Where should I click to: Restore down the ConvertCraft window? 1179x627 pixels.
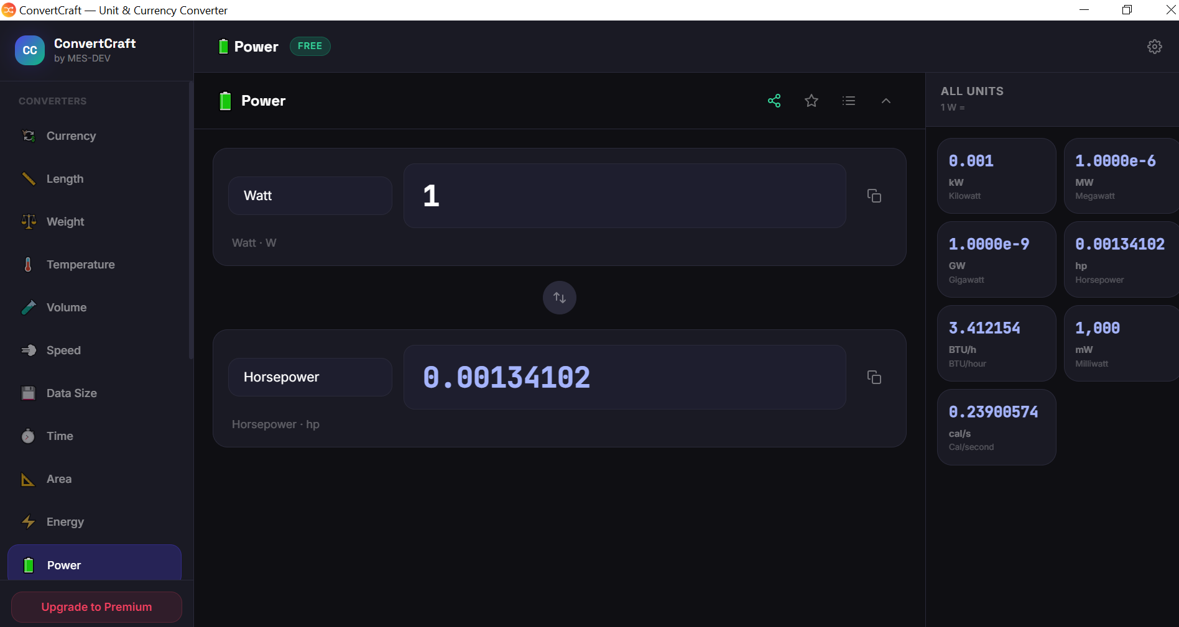click(1127, 10)
